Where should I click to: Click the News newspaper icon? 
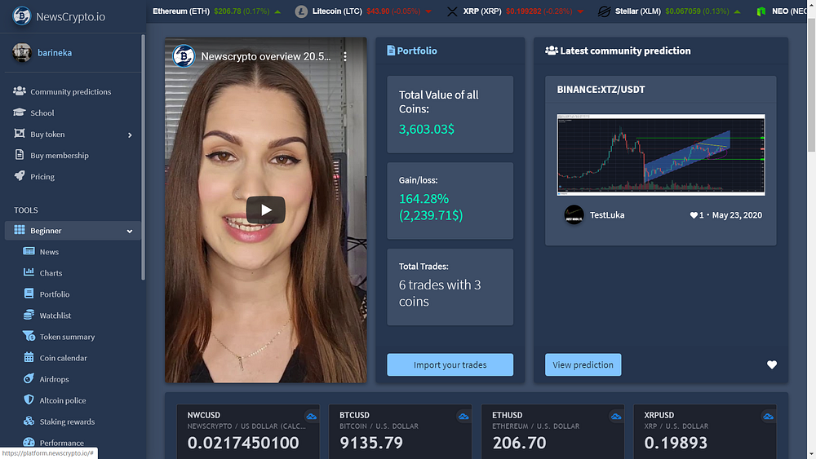pos(29,251)
